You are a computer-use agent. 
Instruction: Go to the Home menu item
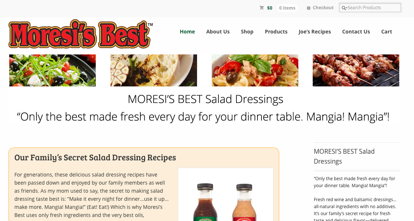click(187, 32)
